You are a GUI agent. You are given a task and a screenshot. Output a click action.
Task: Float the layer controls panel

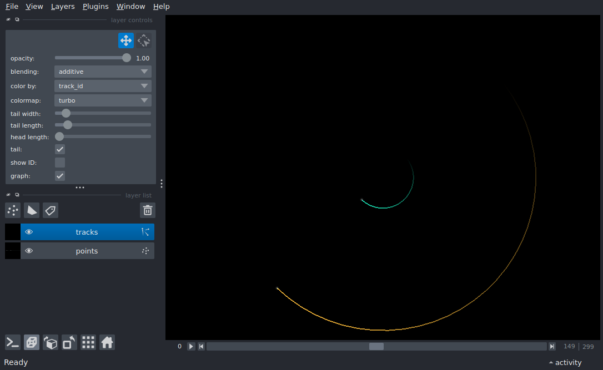pos(17,19)
